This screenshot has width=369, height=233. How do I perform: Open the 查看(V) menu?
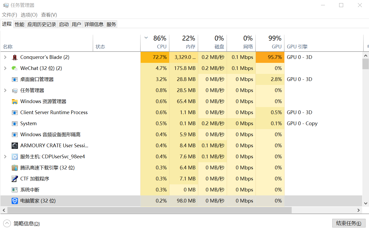click(49, 15)
